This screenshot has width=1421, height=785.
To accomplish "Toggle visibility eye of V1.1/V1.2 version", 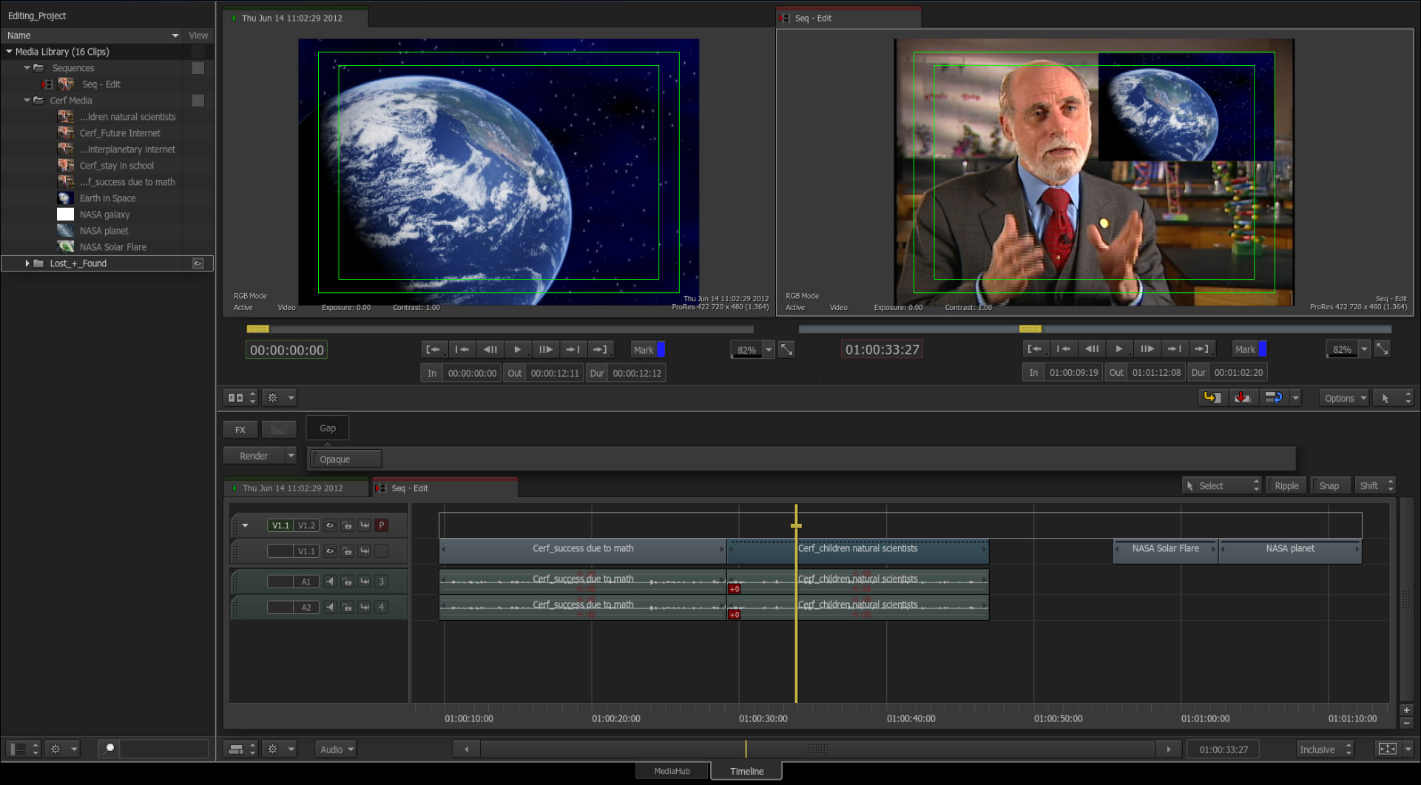I will pos(330,525).
